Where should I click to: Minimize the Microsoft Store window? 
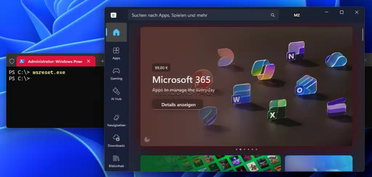[327, 12]
